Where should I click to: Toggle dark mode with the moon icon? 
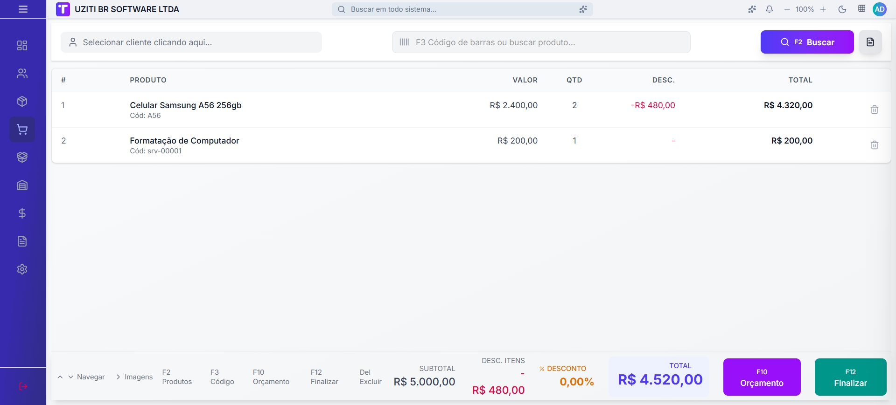pos(842,9)
